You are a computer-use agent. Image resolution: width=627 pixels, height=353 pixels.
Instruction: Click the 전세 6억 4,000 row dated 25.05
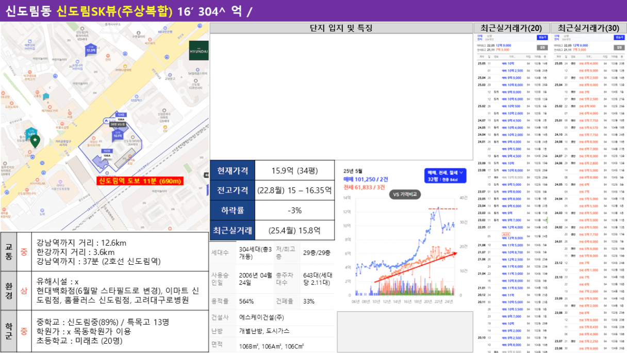589,63
